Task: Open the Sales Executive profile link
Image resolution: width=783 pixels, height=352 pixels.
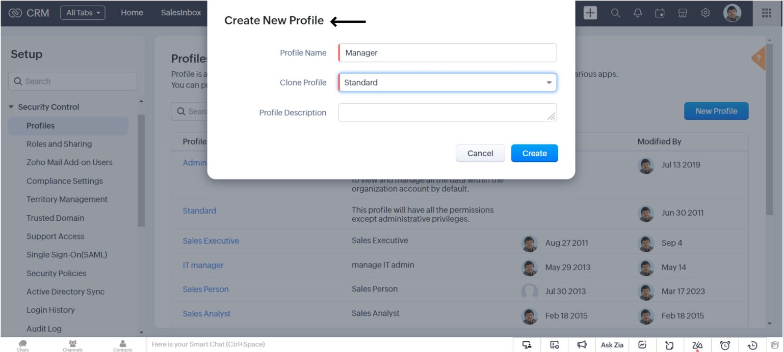Action: point(211,241)
